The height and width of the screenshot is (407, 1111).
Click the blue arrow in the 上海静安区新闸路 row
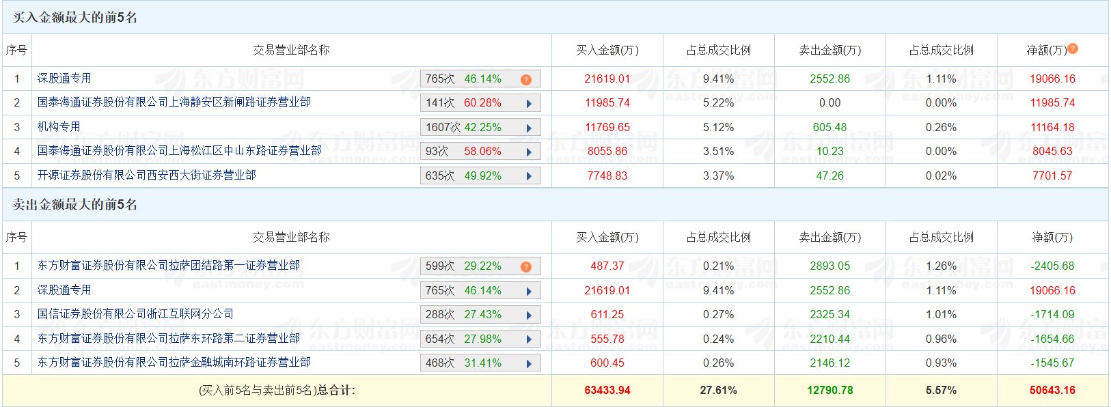(529, 104)
